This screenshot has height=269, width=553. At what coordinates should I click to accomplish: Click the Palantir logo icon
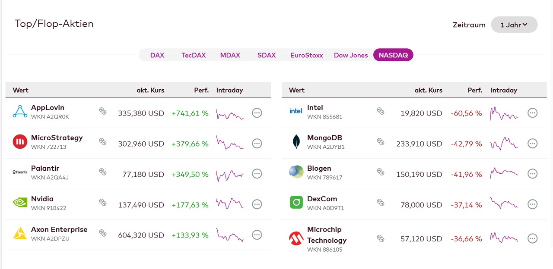click(x=20, y=172)
